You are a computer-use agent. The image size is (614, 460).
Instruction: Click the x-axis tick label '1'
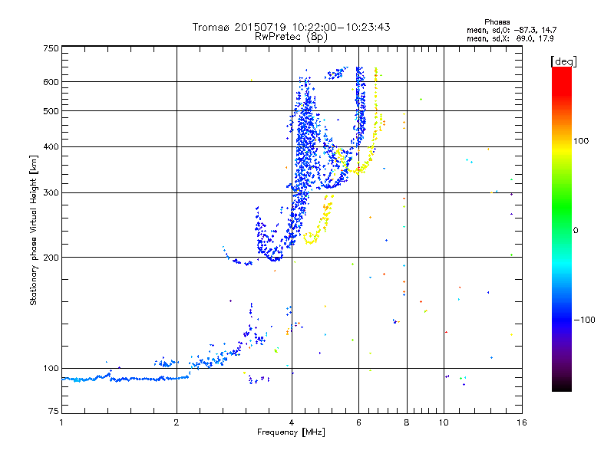pyautogui.click(x=61, y=422)
